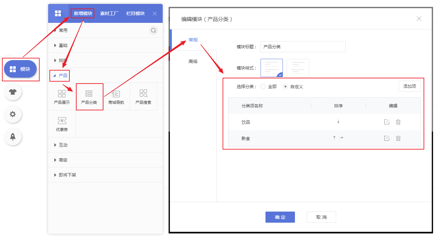Click the 熟食 row name
Screen dimensions: 437x239
(x=246, y=138)
